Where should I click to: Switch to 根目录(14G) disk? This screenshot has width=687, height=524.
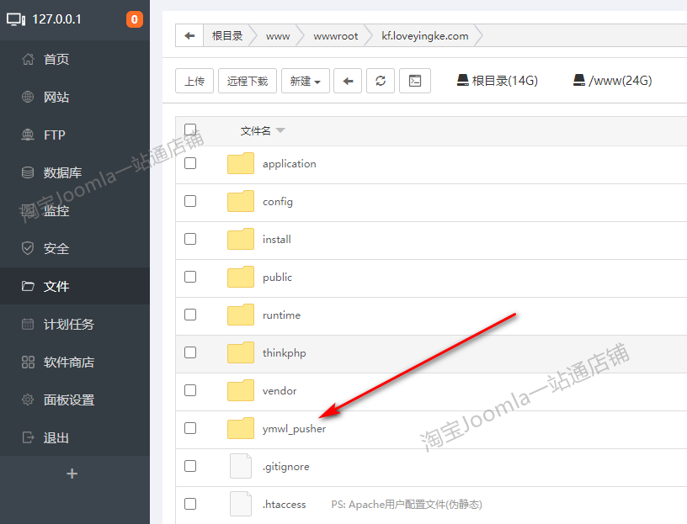click(497, 81)
